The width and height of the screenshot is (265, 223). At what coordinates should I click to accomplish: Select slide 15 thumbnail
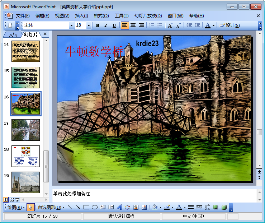click(x=25, y=78)
